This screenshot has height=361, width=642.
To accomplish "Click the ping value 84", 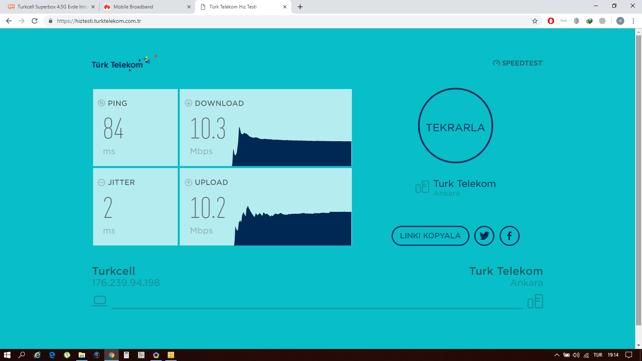I will [114, 128].
